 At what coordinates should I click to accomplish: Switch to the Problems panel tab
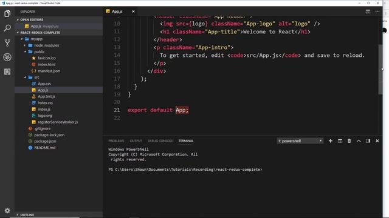[x=116, y=141]
